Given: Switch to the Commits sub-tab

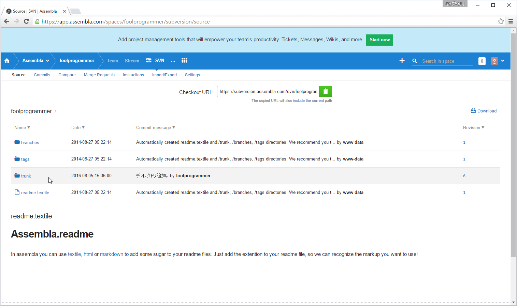Looking at the screenshot, I should click(x=42, y=75).
